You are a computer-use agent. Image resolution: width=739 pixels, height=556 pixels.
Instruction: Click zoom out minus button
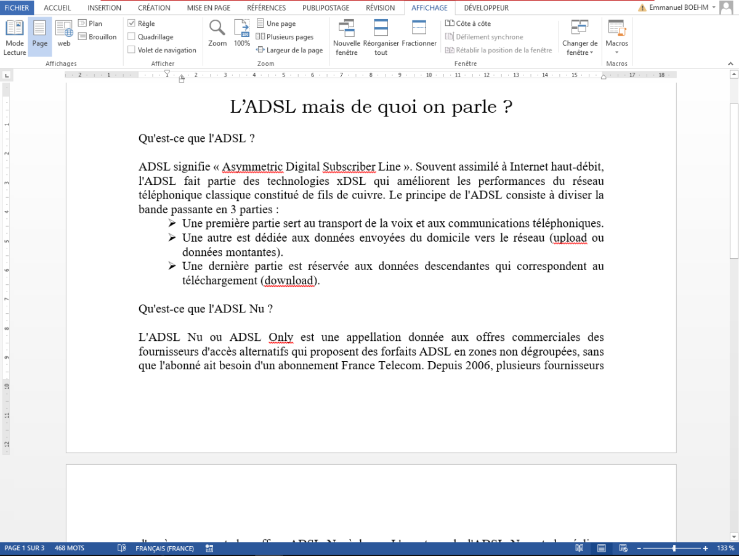(640, 548)
